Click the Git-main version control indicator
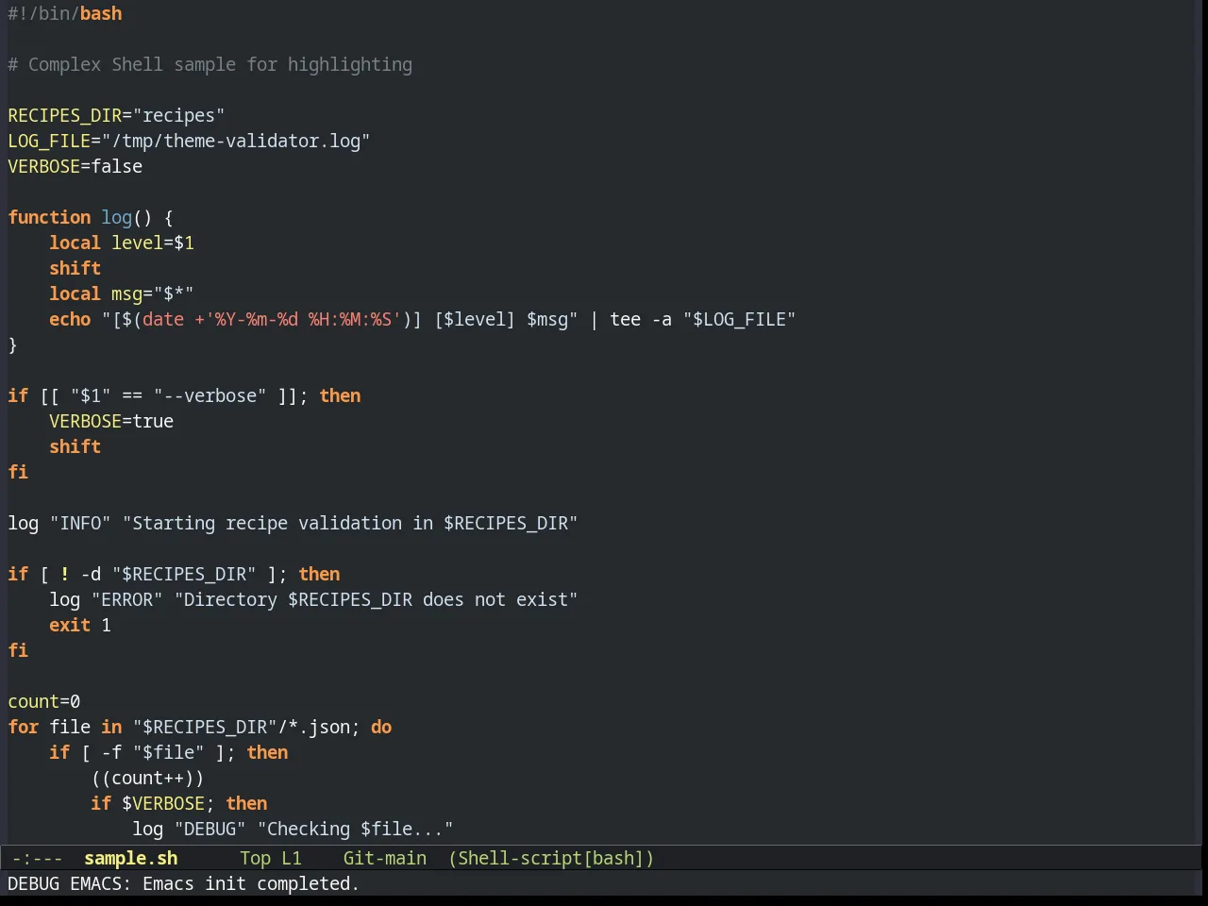1208x906 pixels. point(385,858)
